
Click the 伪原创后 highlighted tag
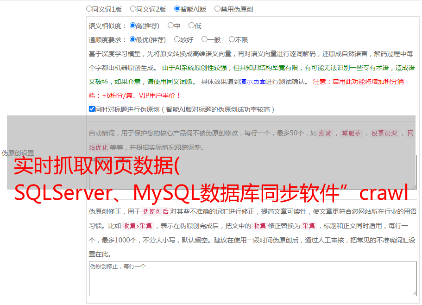(156, 211)
